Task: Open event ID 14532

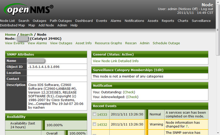Action: 102,124
